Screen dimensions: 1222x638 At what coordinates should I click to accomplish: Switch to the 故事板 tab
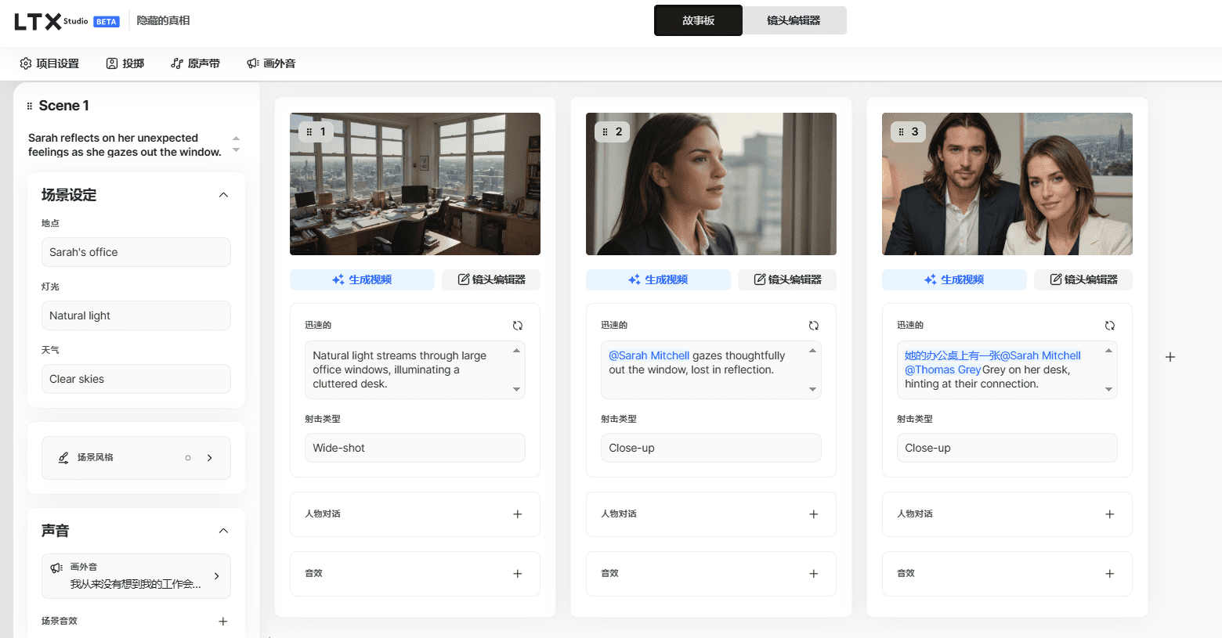pos(698,21)
